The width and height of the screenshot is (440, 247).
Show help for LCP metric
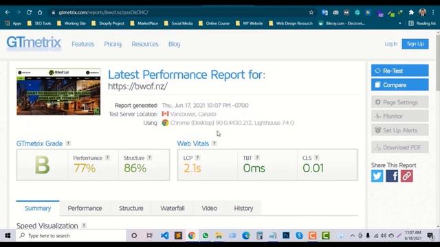(197, 158)
